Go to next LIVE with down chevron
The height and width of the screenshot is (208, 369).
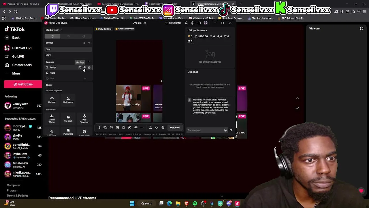click(x=297, y=108)
